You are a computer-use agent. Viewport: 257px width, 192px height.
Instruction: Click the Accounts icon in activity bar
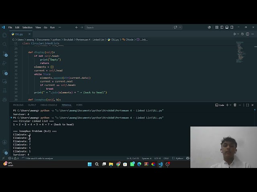click(4, 142)
